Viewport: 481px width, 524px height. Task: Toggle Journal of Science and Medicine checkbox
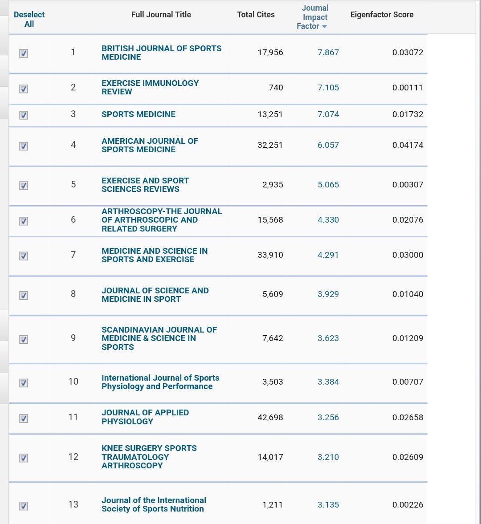pos(24,296)
